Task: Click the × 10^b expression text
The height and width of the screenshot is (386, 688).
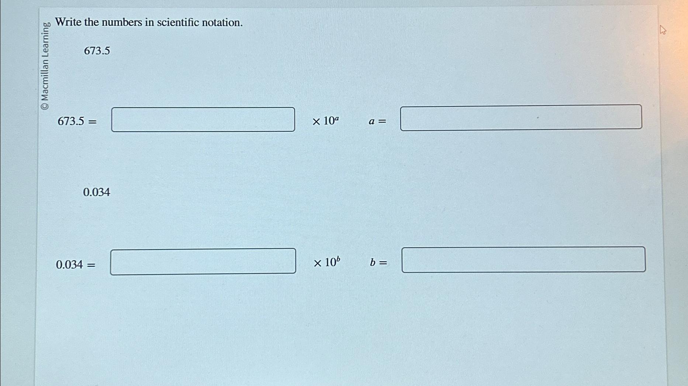Action: (x=327, y=263)
